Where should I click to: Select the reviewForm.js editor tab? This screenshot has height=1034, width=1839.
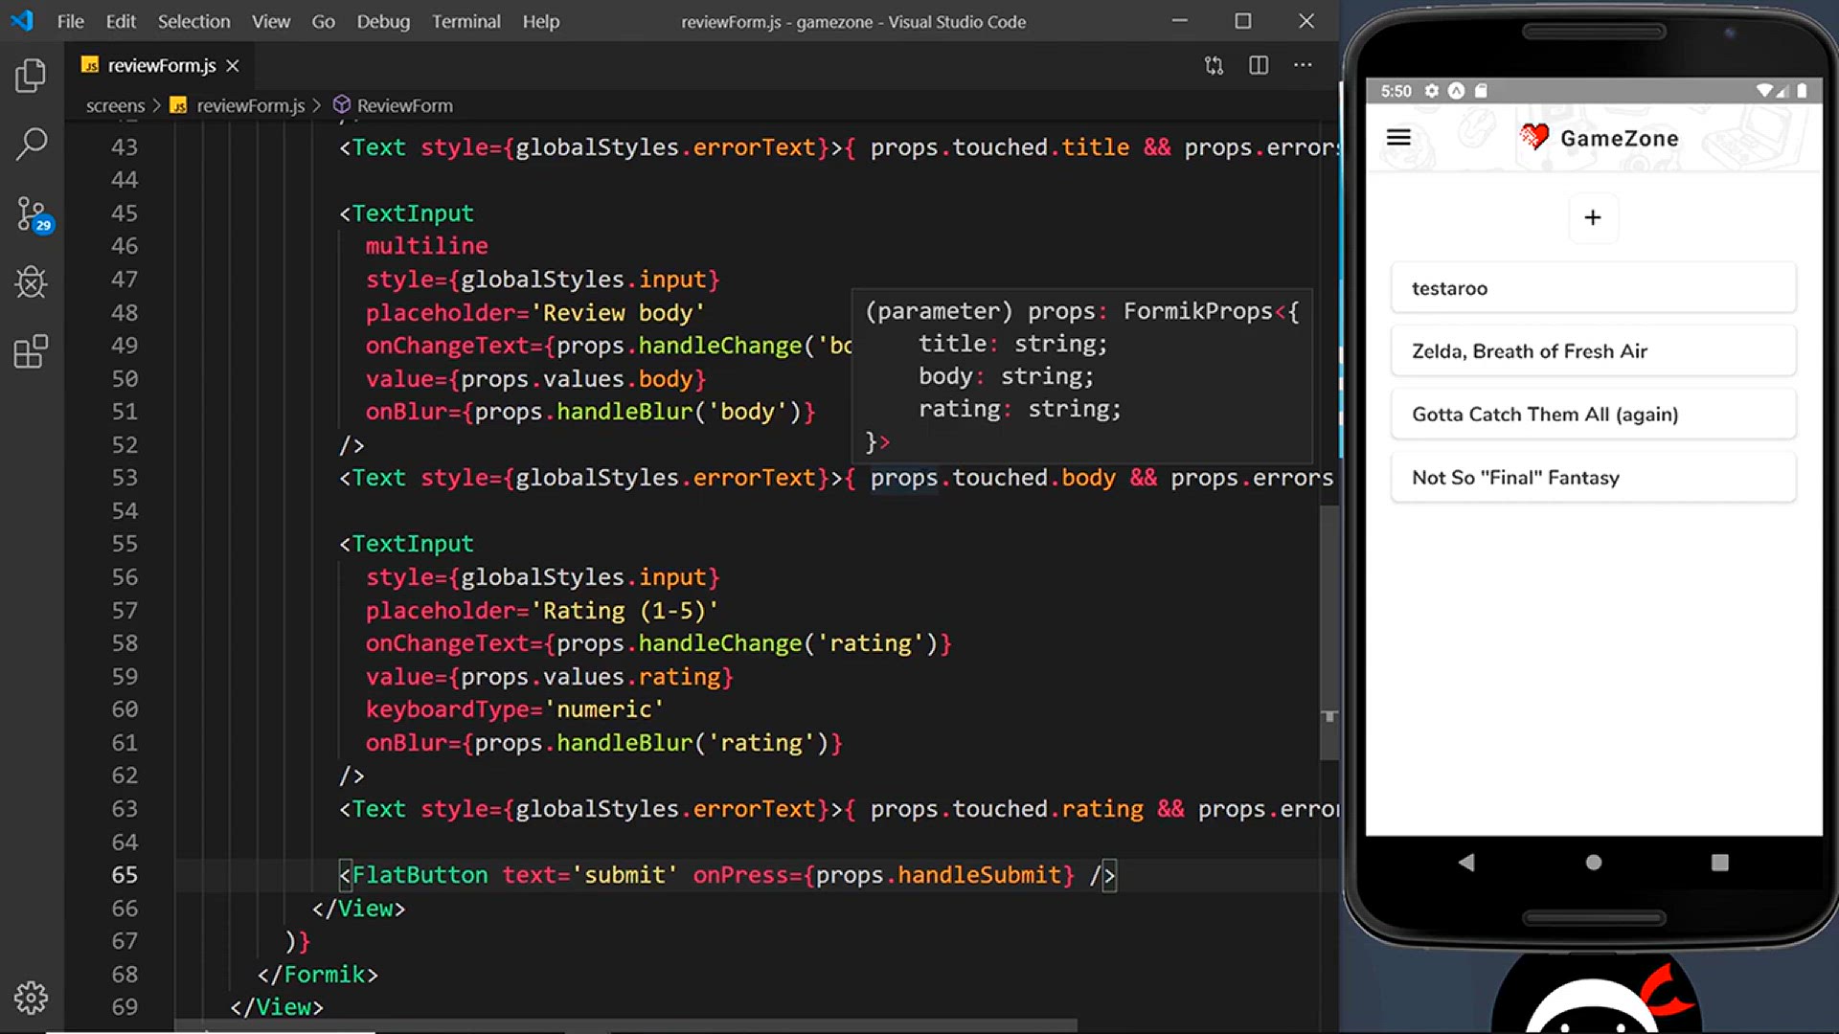click(x=160, y=65)
